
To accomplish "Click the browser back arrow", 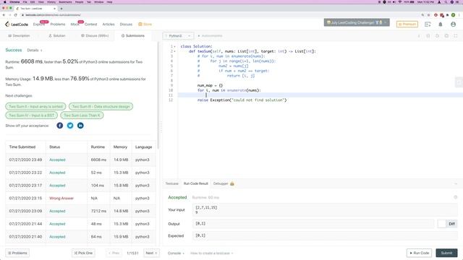I will [4, 14].
